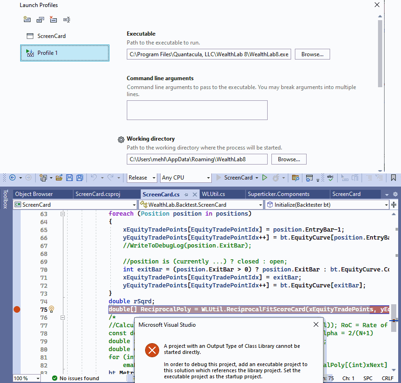
Task: Collapse the foreach block at line 63
Action: (62, 214)
